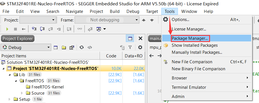Open the Debug configuration dropdown
This screenshot has height=103, width=259.
26,48
